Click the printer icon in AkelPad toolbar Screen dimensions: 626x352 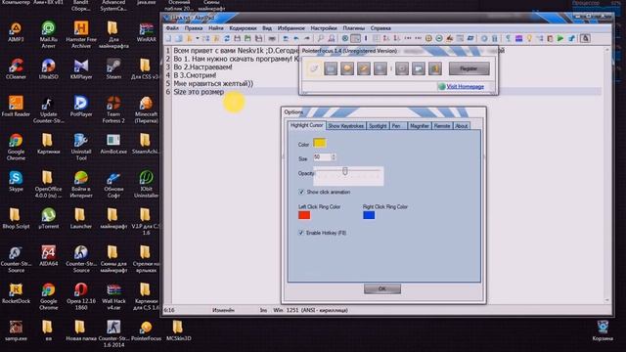point(272,38)
